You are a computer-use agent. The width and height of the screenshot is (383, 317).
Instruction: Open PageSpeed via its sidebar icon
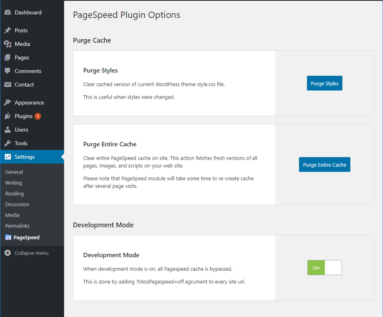pyautogui.click(x=8, y=237)
